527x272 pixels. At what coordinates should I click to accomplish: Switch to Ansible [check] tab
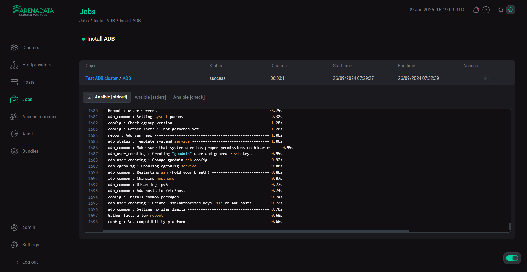[x=189, y=97]
